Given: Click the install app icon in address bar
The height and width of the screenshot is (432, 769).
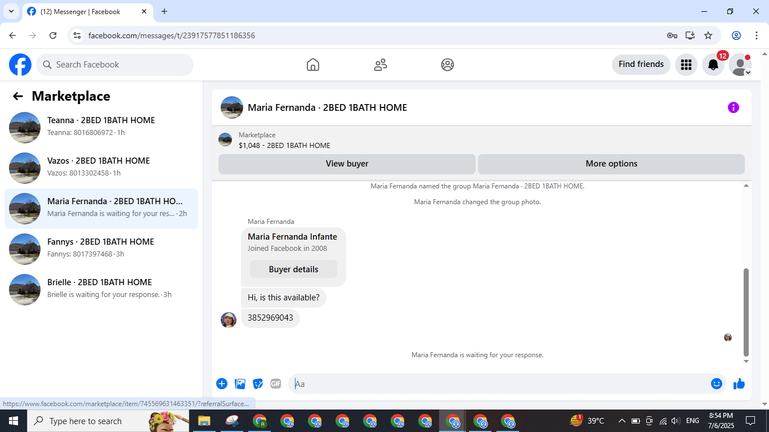Looking at the screenshot, I should pos(690,35).
